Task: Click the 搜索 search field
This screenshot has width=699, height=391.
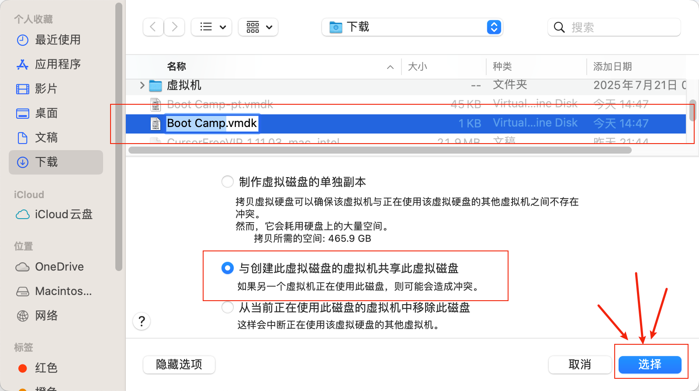Action: click(614, 27)
